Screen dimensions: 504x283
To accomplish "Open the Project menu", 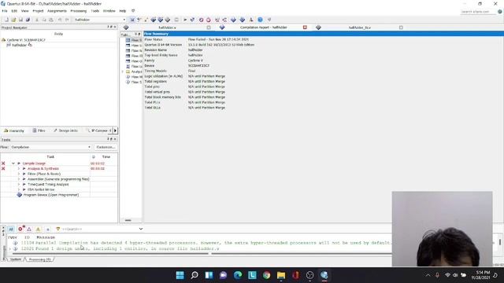I will pyautogui.click(x=38, y=11).
